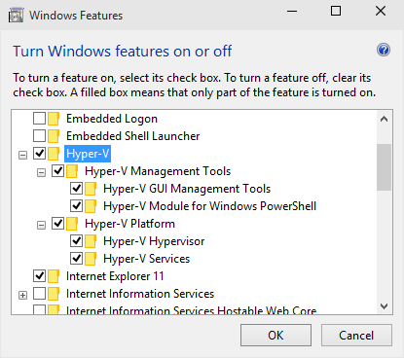Uncheck the Hyper-V Hypervisor checkbox
404x358 pixels.
tap(76, 241)
